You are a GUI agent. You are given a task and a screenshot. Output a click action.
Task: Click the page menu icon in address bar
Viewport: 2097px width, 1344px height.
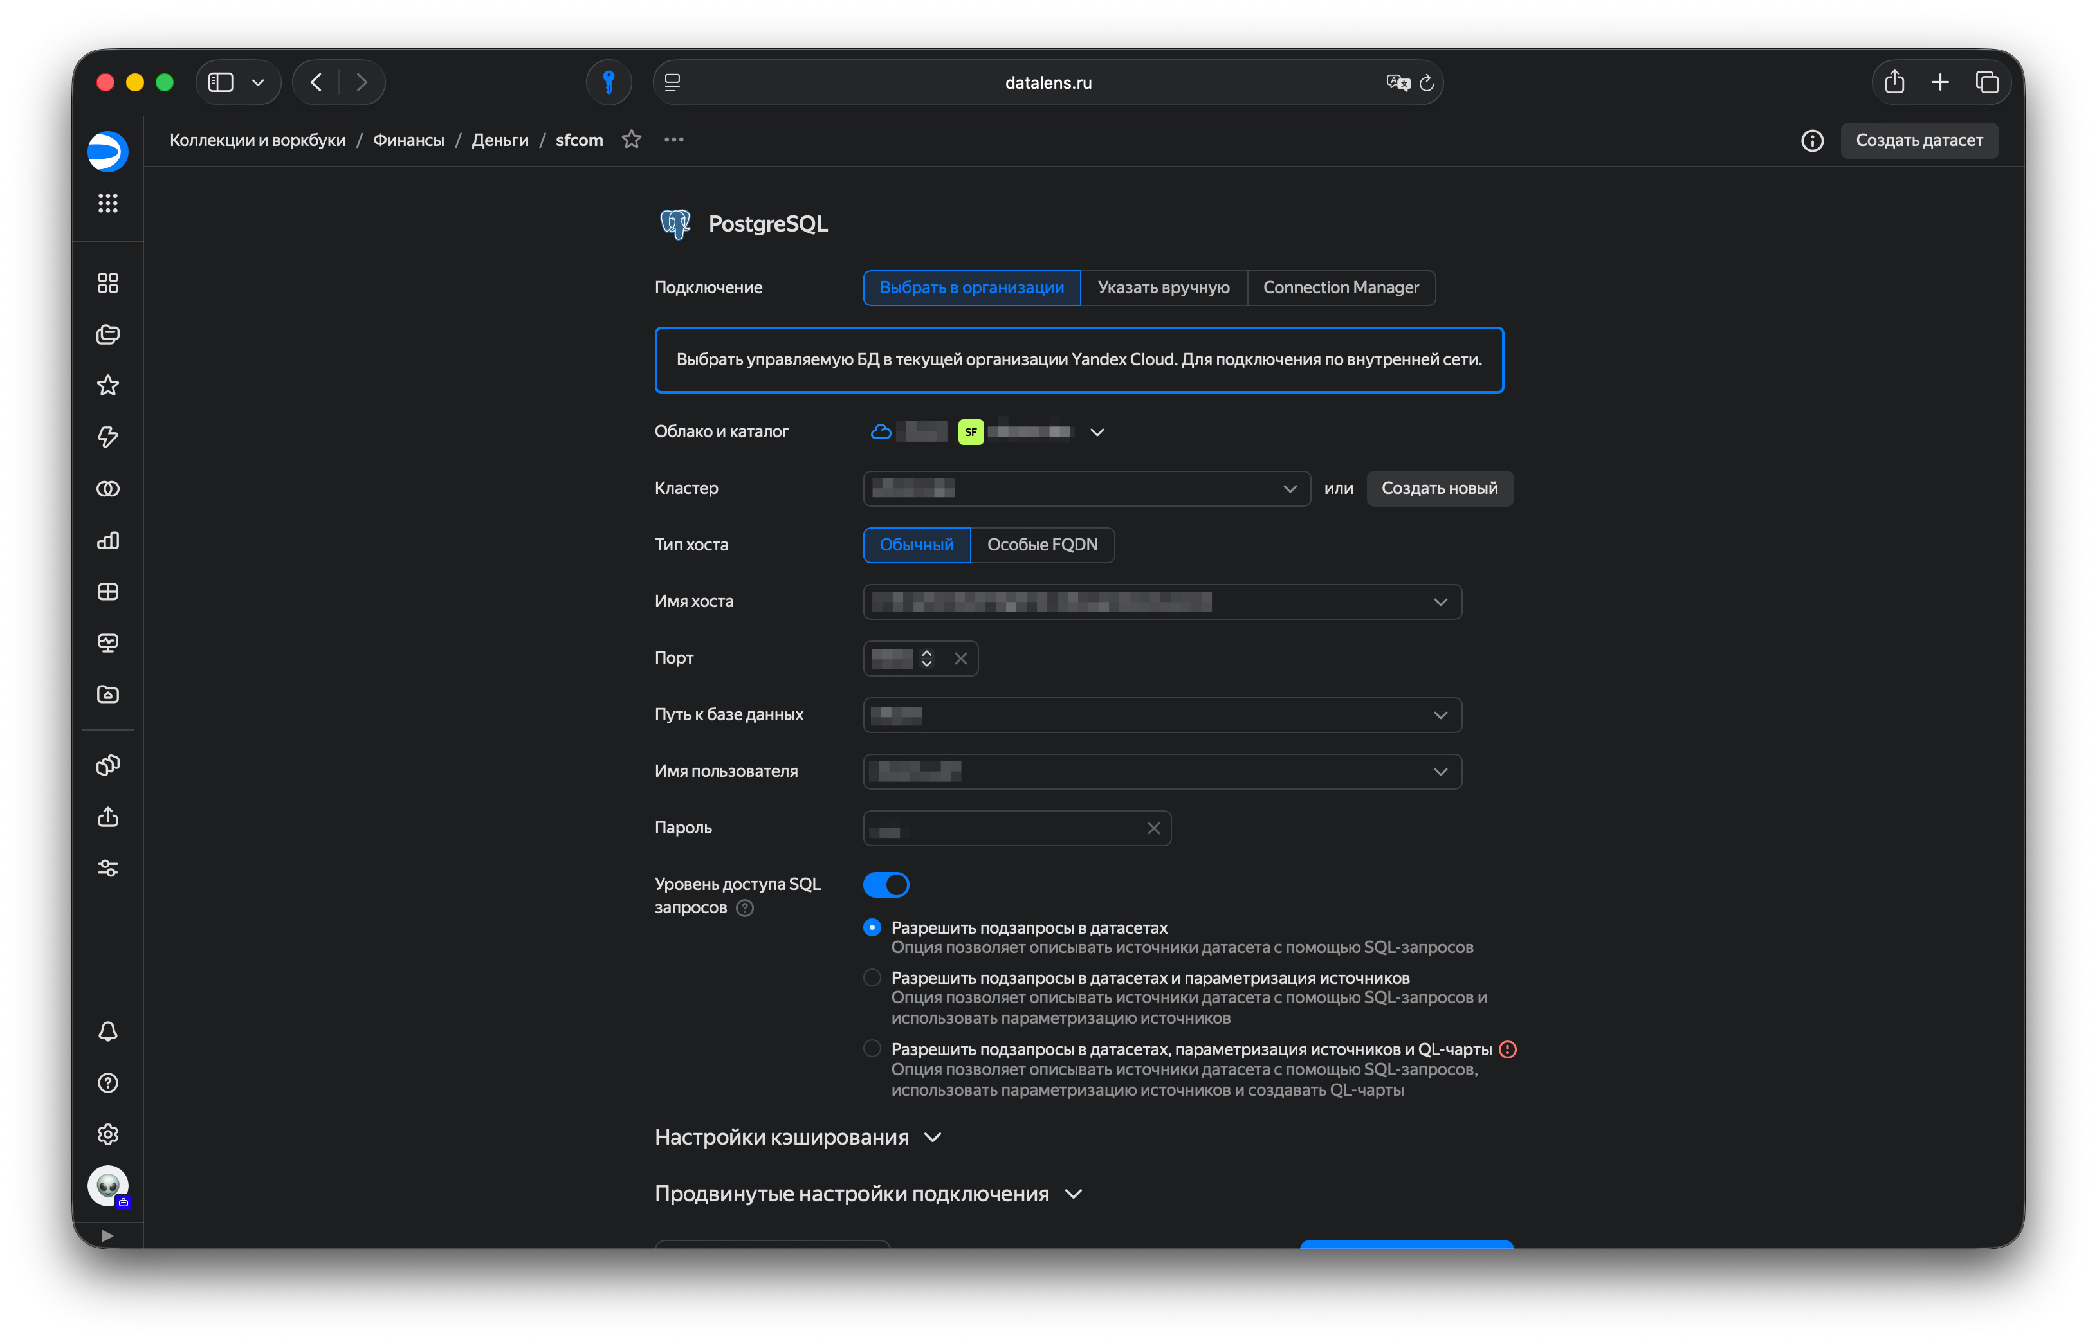click(x=672, y=82)
